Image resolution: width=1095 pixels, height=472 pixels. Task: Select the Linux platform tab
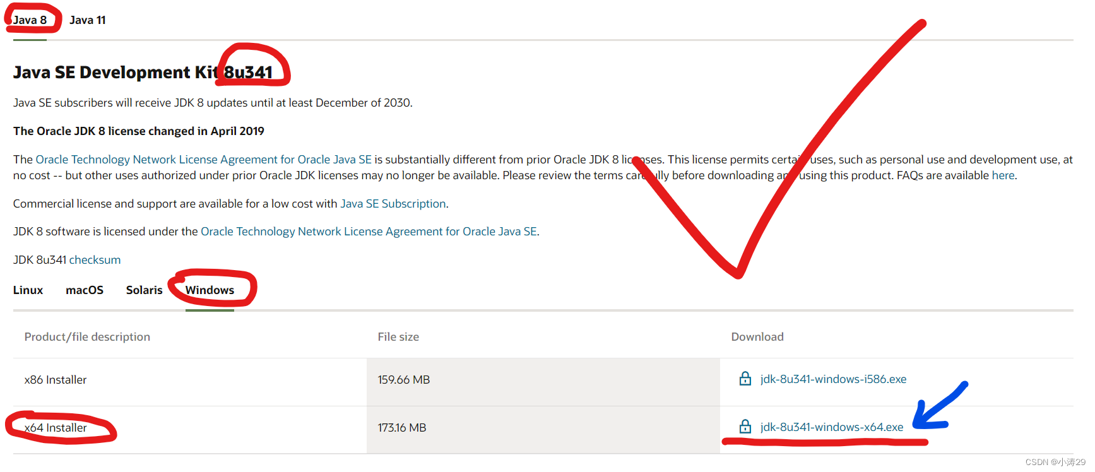(x=28, y=290)
